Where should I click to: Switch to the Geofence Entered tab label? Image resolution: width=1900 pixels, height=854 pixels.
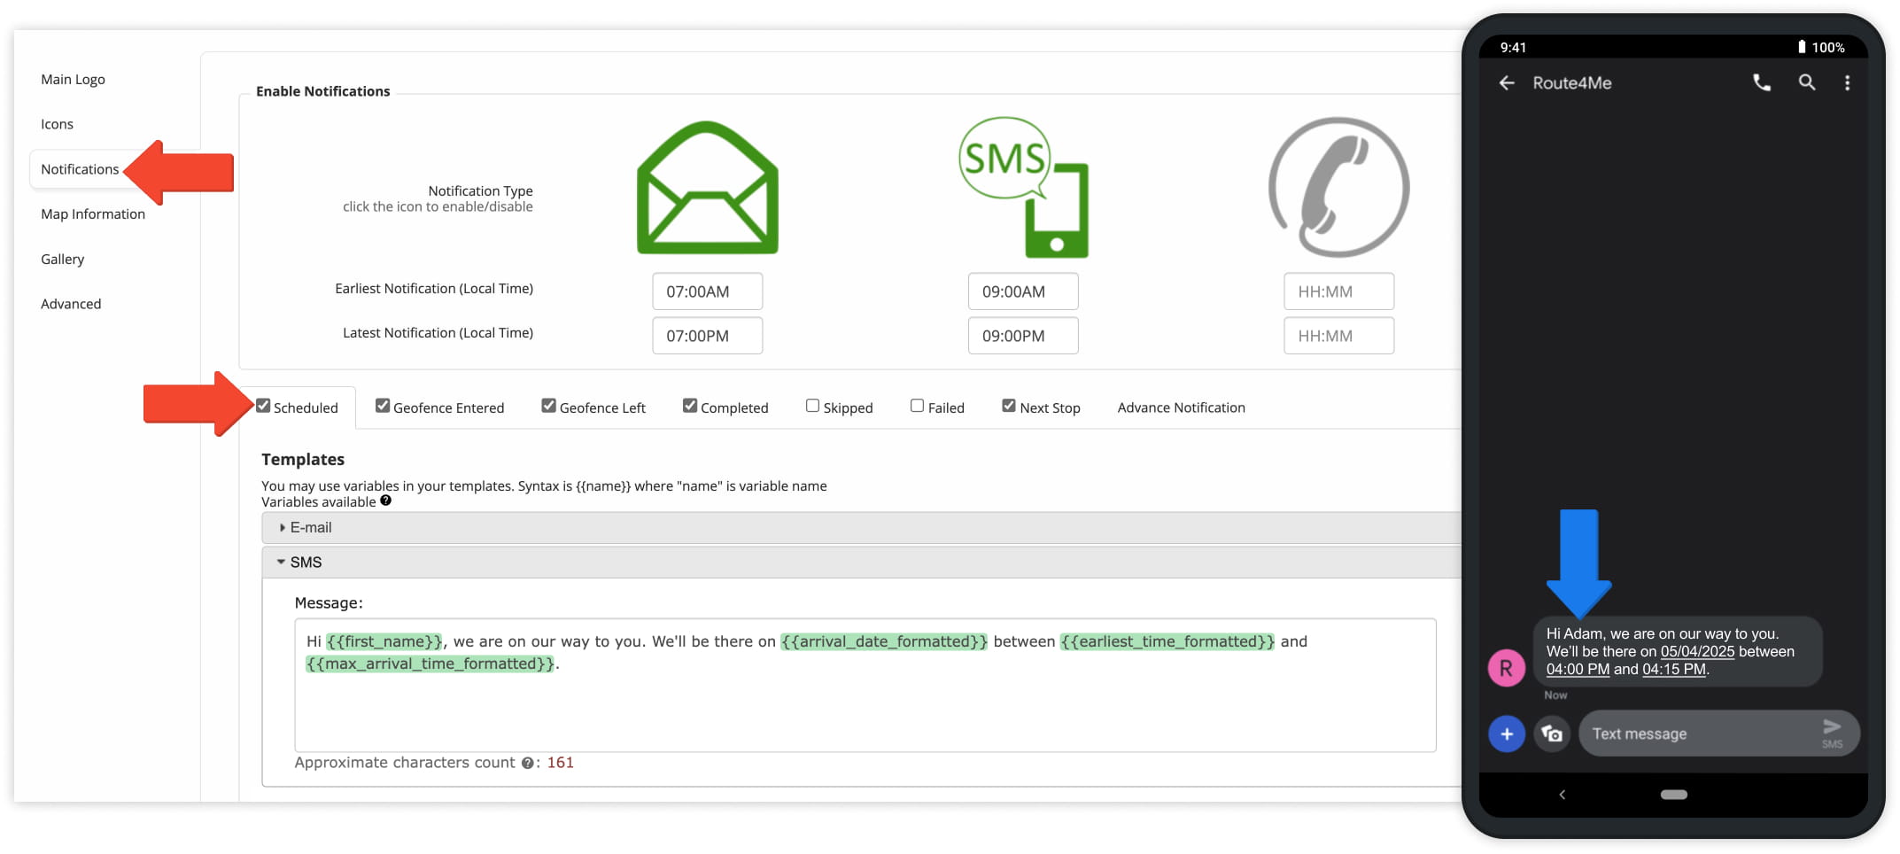click(448, 408)
